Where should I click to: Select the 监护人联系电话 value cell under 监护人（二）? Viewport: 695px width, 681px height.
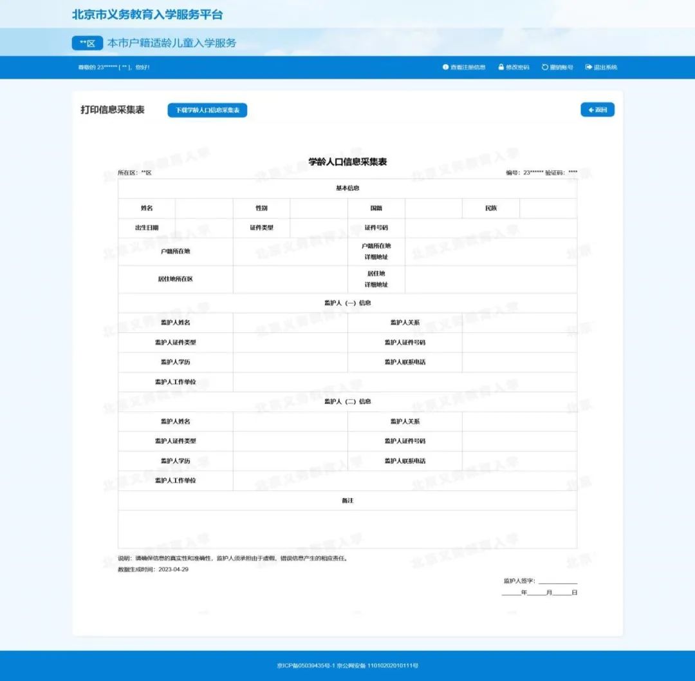[x=519, y=461]
